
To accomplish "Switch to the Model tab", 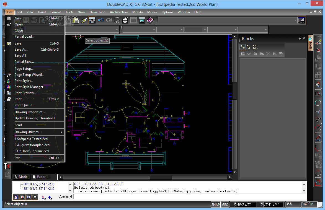I will click(22, 177).
